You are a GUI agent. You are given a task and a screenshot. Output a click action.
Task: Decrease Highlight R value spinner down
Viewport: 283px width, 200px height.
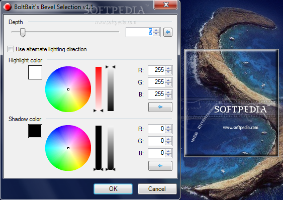tap(168, 72)
